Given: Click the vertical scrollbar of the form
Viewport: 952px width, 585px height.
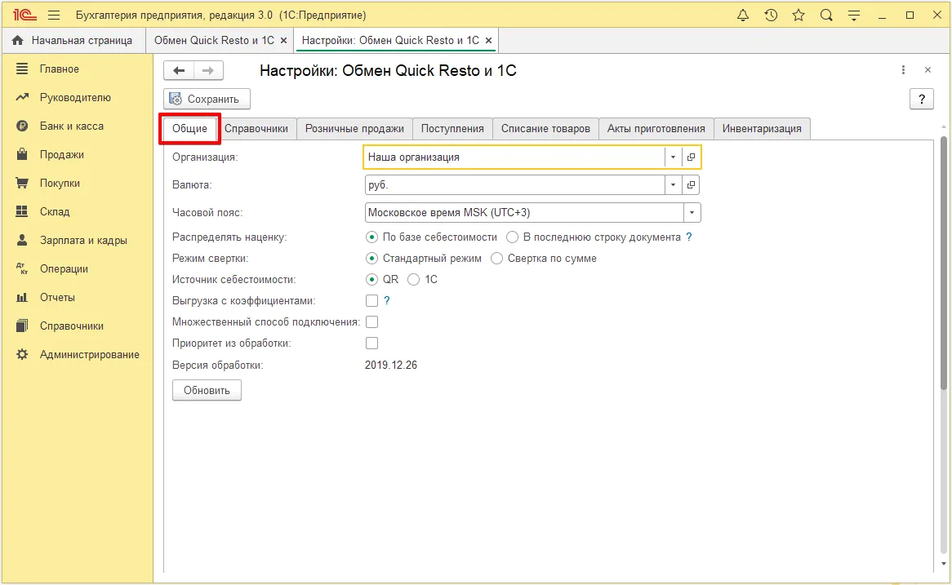Looking at the screenshot, I should click(x=944, y=262).
